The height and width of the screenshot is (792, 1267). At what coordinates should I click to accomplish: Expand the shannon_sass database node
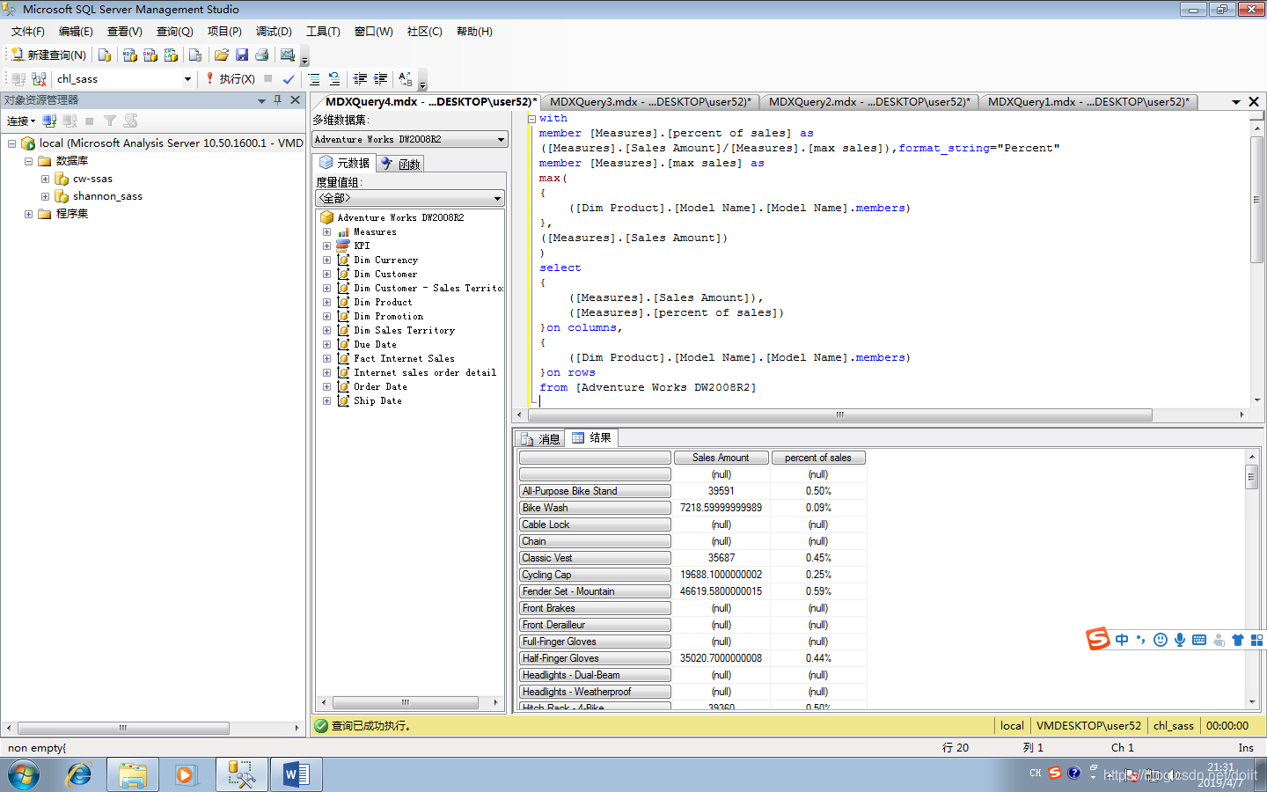45,196
